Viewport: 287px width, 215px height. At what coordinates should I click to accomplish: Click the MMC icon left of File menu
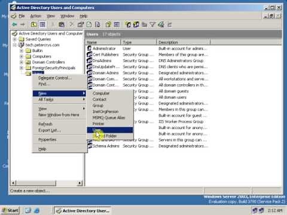[x=14, y=16]
